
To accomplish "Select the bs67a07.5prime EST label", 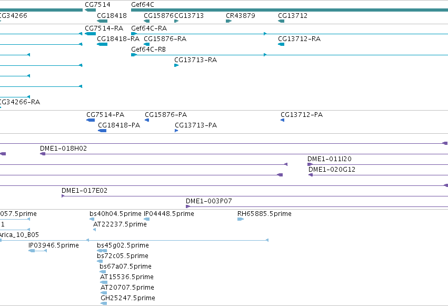I will click(125, 266).
